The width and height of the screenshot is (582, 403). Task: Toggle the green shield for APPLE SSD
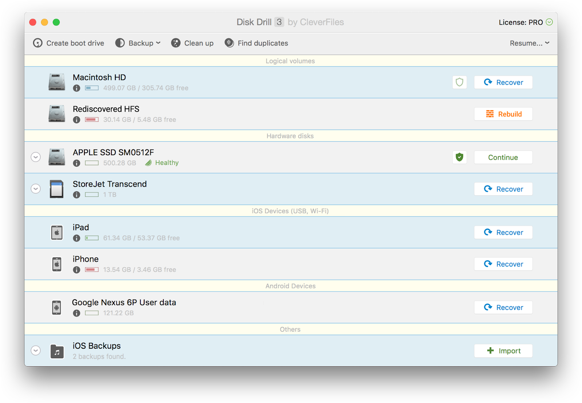459,157
